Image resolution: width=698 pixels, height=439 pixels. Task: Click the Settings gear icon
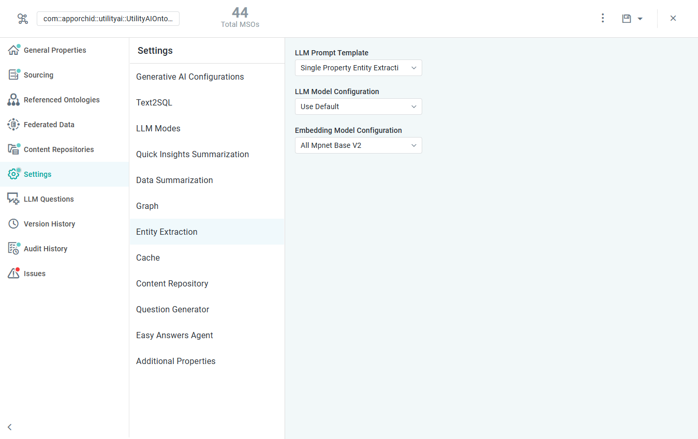point(13,174)
